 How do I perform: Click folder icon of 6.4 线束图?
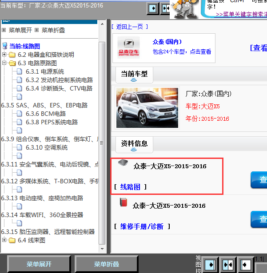(12, 241)
